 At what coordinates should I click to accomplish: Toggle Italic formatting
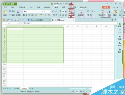point(26,15)
